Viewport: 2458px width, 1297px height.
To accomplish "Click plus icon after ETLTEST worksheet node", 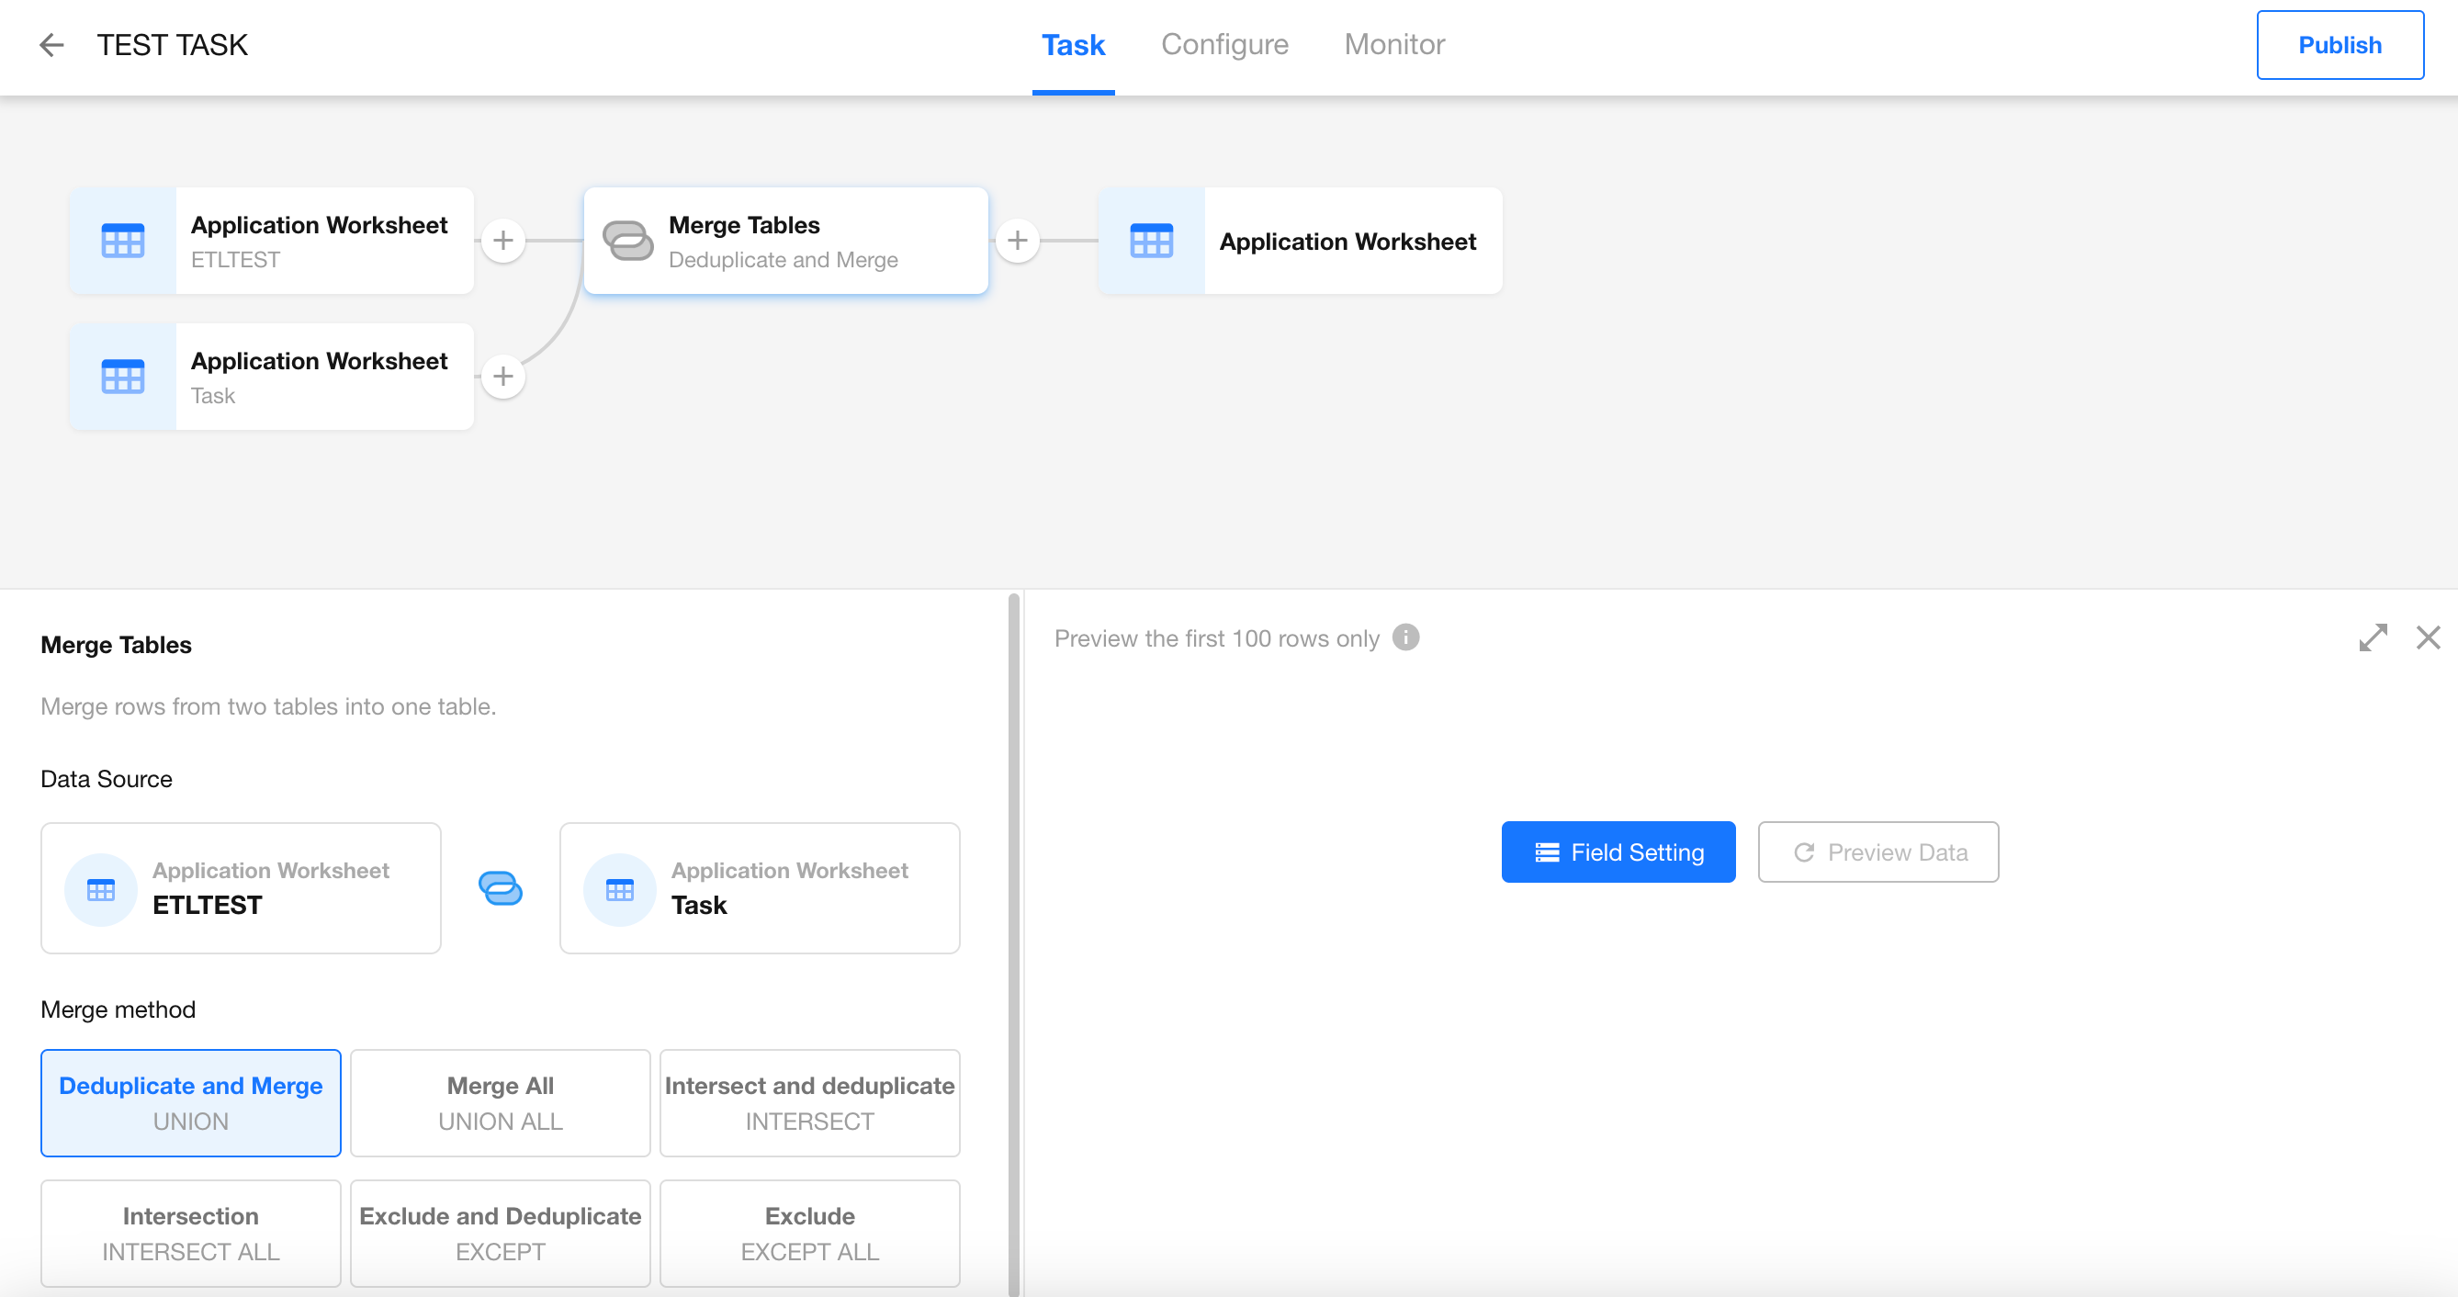I will tap(502, 241).
